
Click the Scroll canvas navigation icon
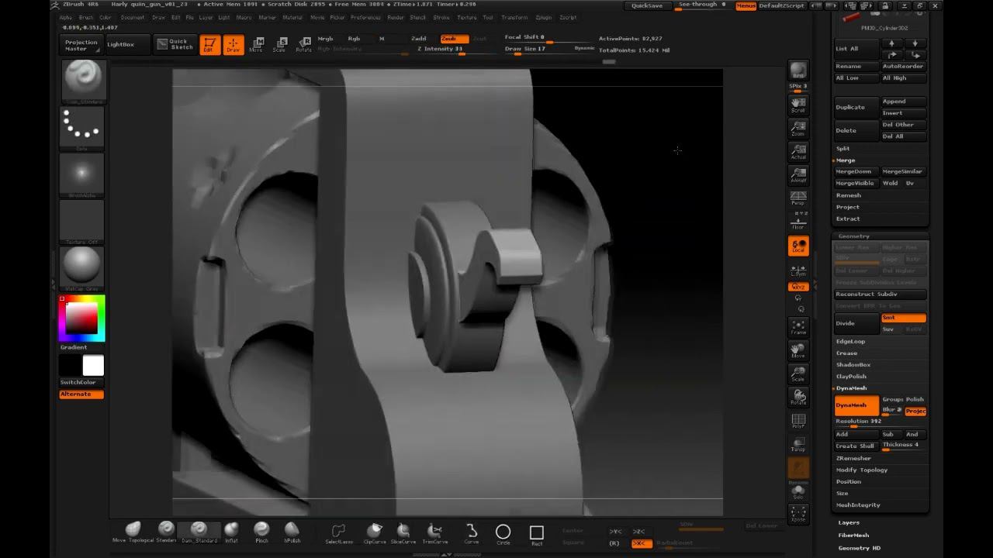[798, 105]
